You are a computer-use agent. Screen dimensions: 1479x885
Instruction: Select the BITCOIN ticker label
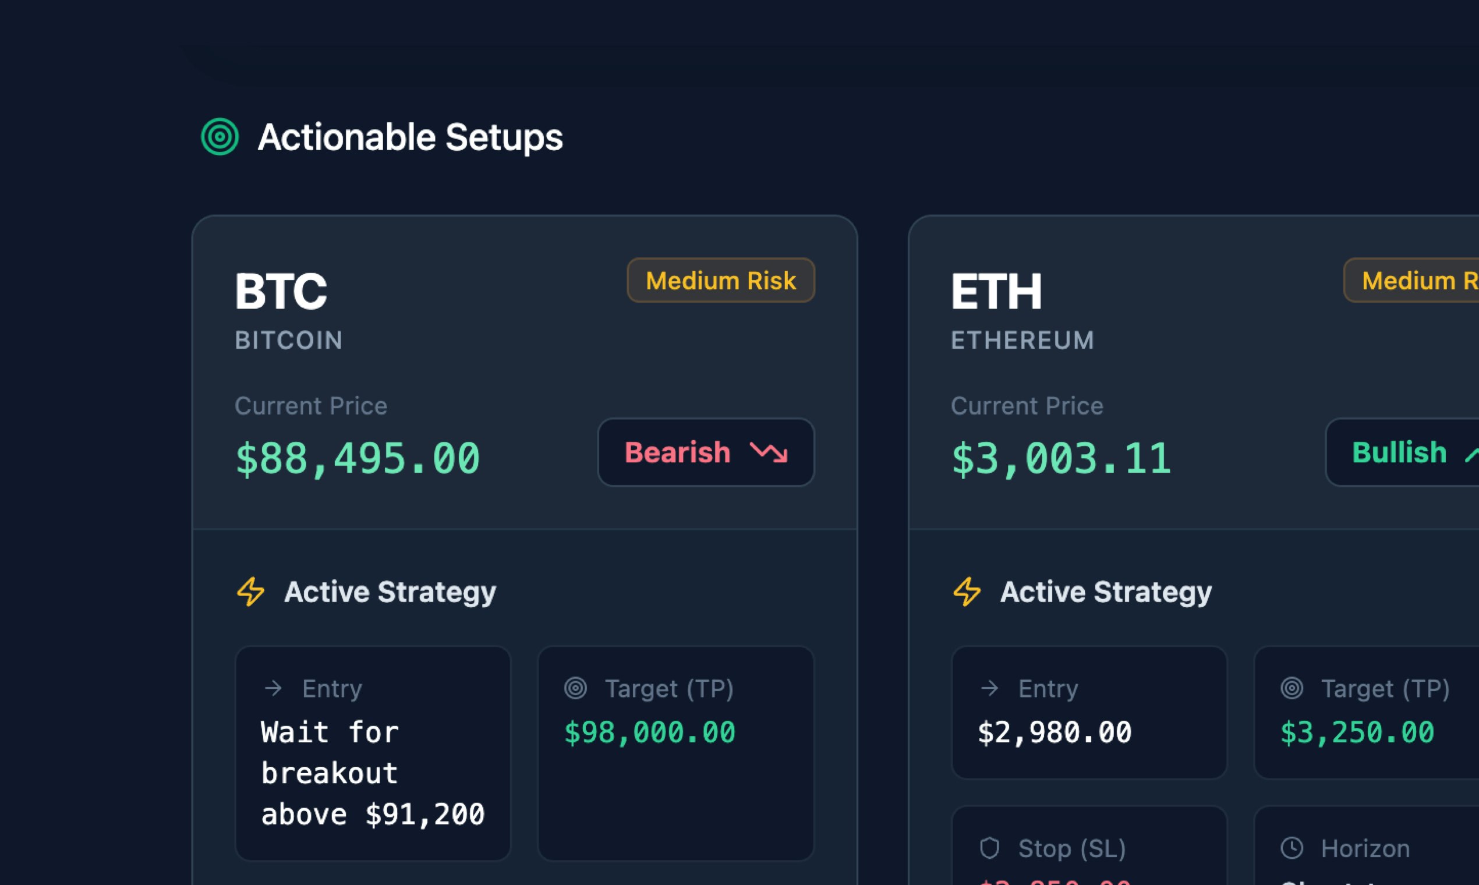point(289,341)
